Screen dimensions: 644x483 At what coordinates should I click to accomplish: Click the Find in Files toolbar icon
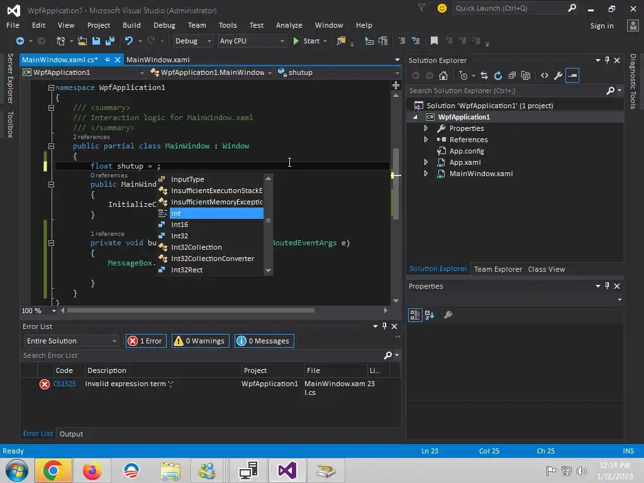(341, 41)
